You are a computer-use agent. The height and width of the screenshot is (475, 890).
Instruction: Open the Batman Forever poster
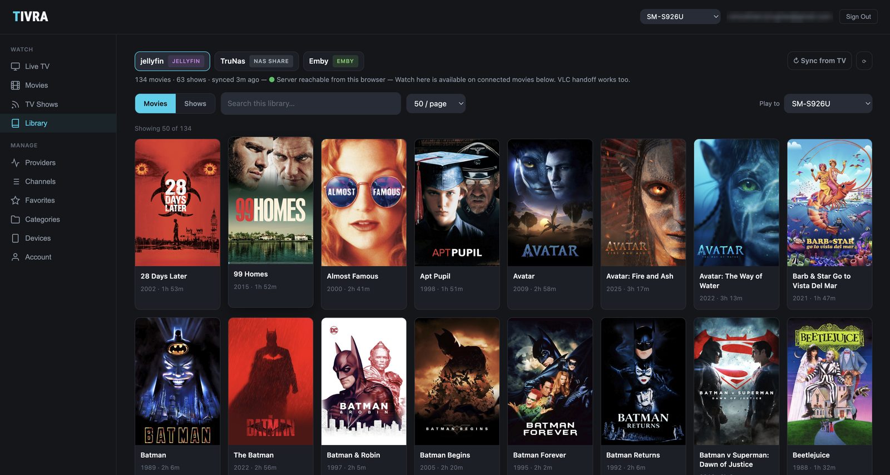(x=550, y=382)
